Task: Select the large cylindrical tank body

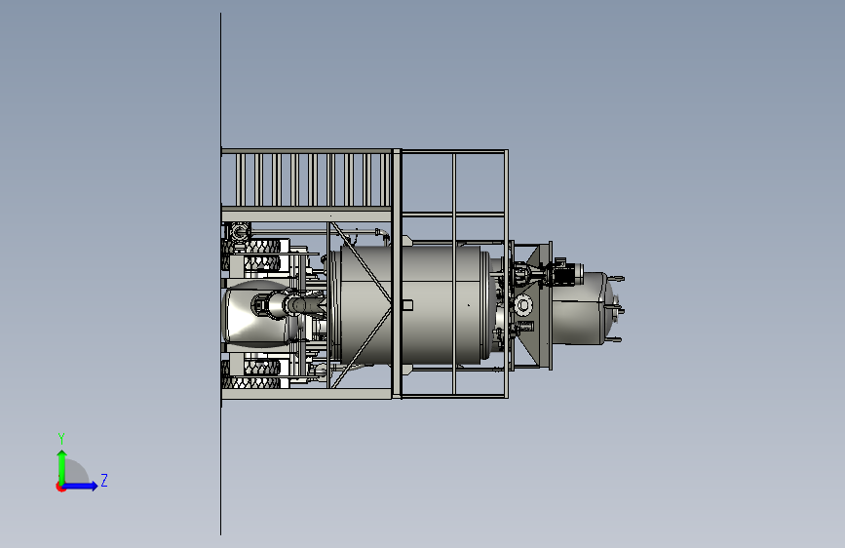Action: click(415, 305)
